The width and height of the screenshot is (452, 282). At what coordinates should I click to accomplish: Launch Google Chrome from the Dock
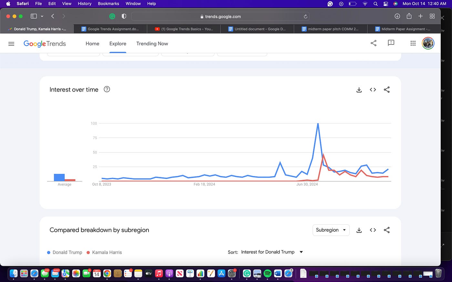(107, 273)
